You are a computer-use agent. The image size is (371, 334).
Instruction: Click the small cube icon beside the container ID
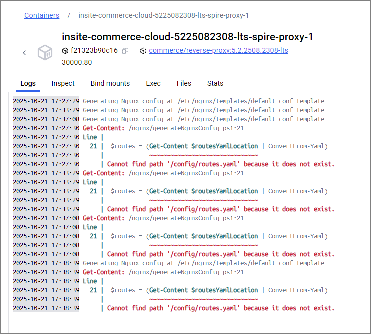(x=65, y=51)
